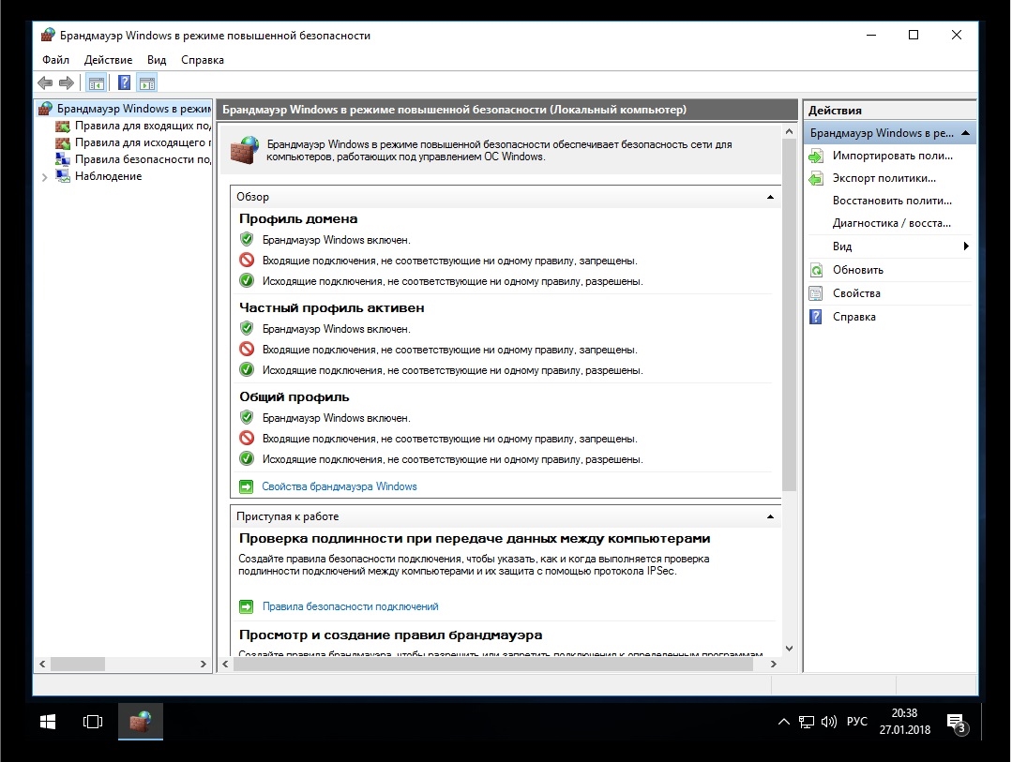
Task: Click Обновить action text
Action: [858, 270]
